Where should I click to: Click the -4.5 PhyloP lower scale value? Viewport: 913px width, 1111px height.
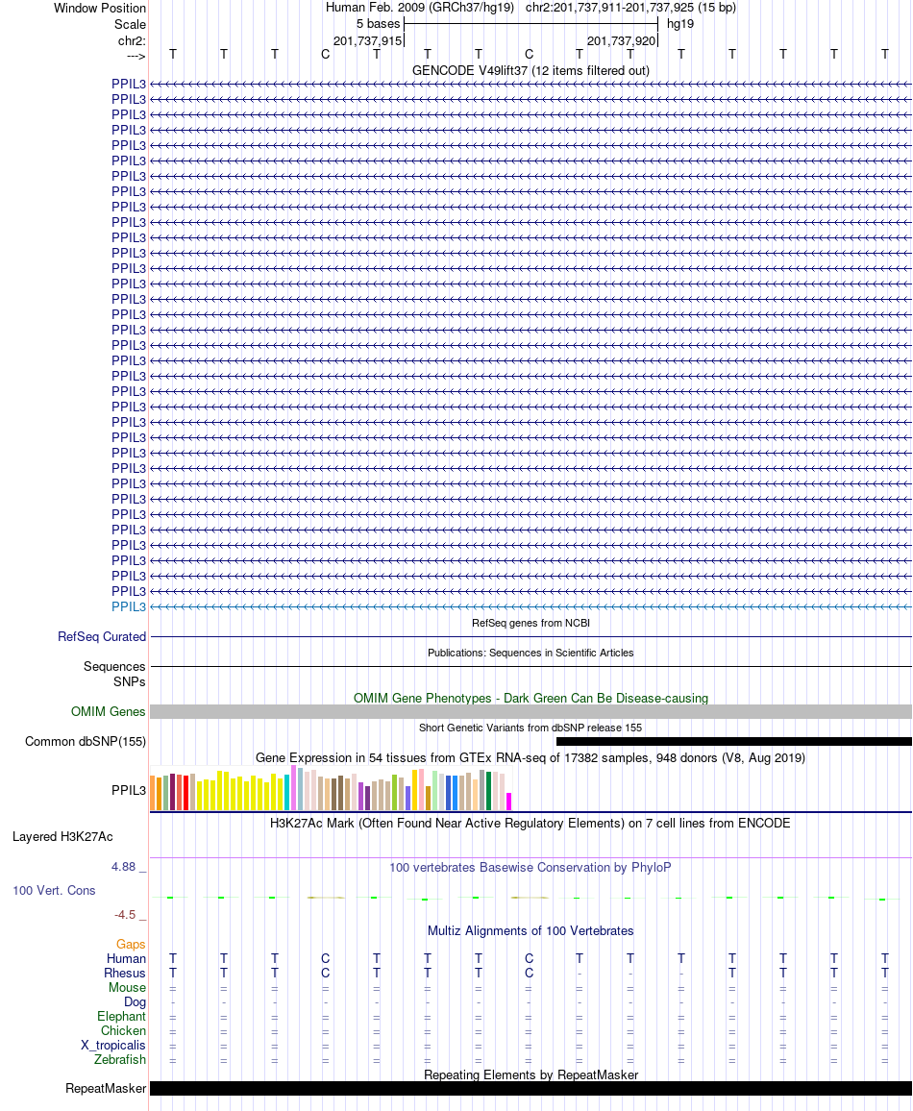click(125, 915)
